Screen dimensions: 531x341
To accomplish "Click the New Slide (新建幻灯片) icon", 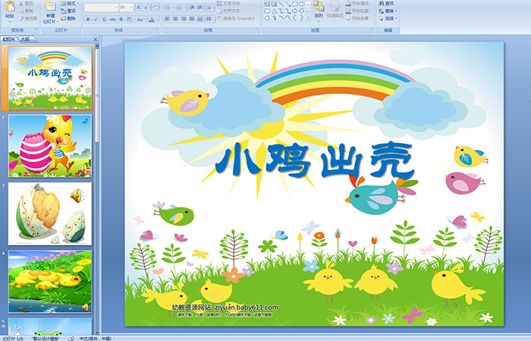I will (x=51, y=7).
